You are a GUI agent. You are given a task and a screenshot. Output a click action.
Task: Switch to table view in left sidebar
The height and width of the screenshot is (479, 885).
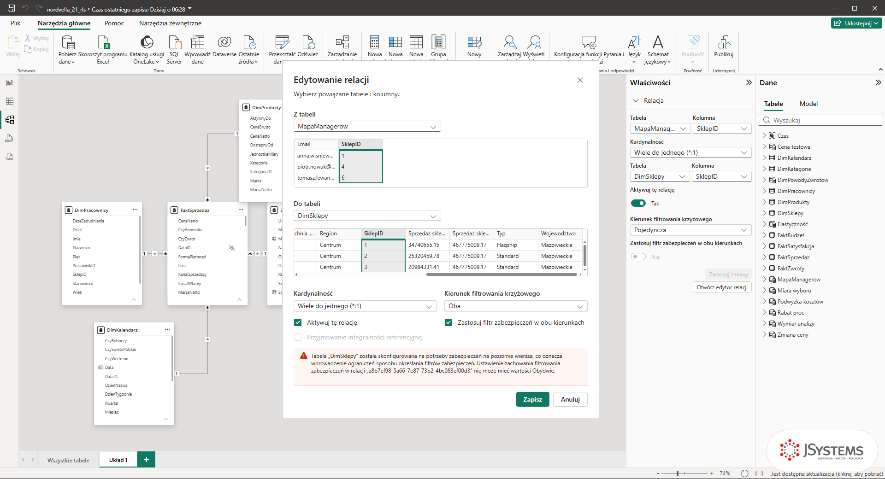tap(10, 101)
